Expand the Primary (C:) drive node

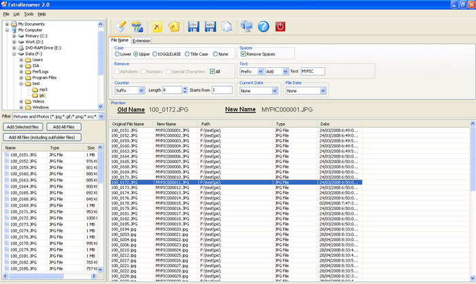pyautogui.click(x=14, y=36)
